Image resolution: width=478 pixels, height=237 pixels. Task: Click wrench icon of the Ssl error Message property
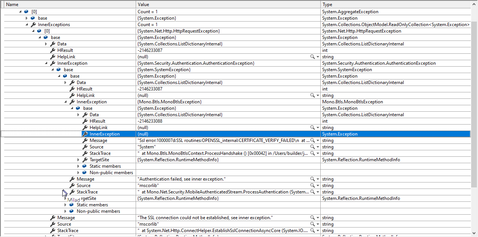coord(85,140)
